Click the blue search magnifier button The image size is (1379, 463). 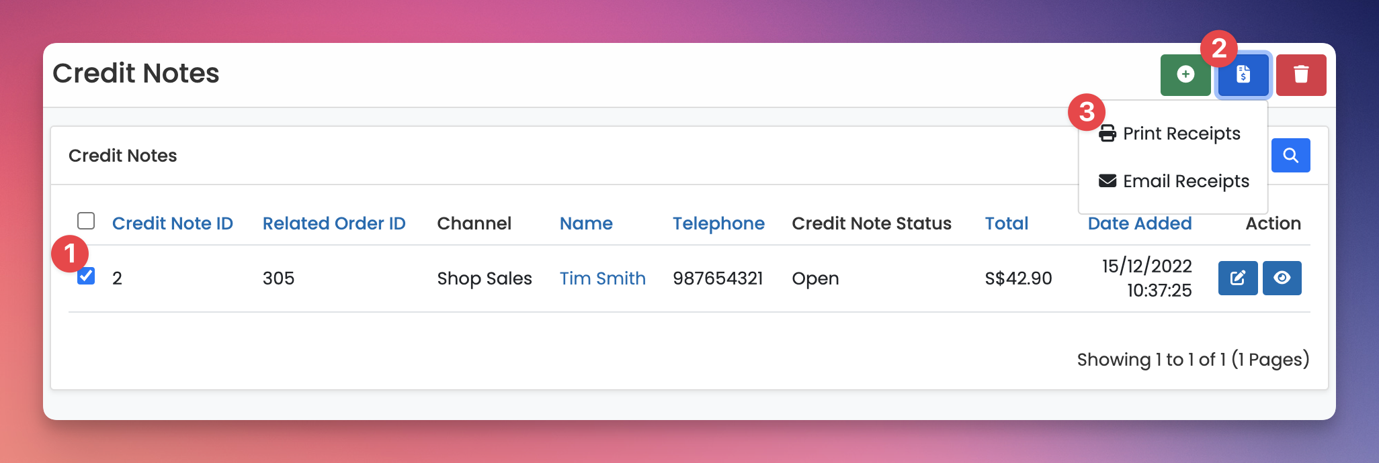click(1290, 156)
